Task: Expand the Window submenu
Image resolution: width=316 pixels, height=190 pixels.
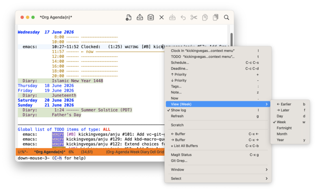Action: click(x=218, y=170)
